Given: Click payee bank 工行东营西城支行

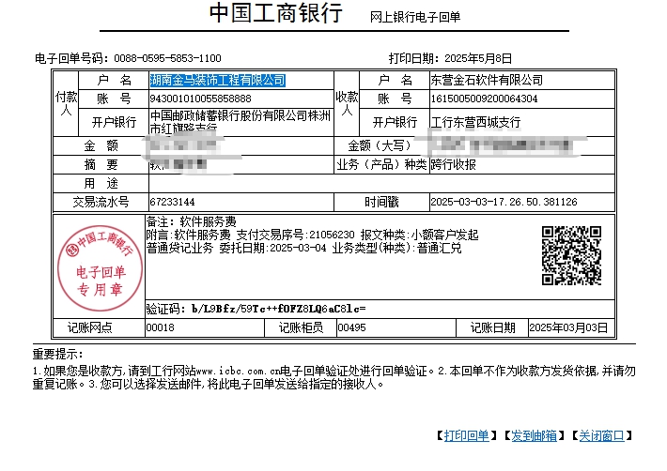Looking at the screenshot, I should 475,122.
